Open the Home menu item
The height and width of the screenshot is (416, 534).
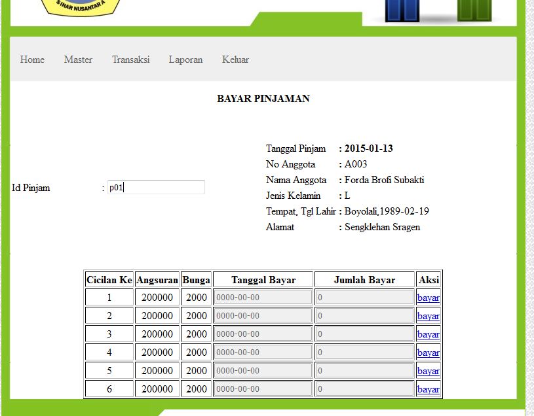32,60
